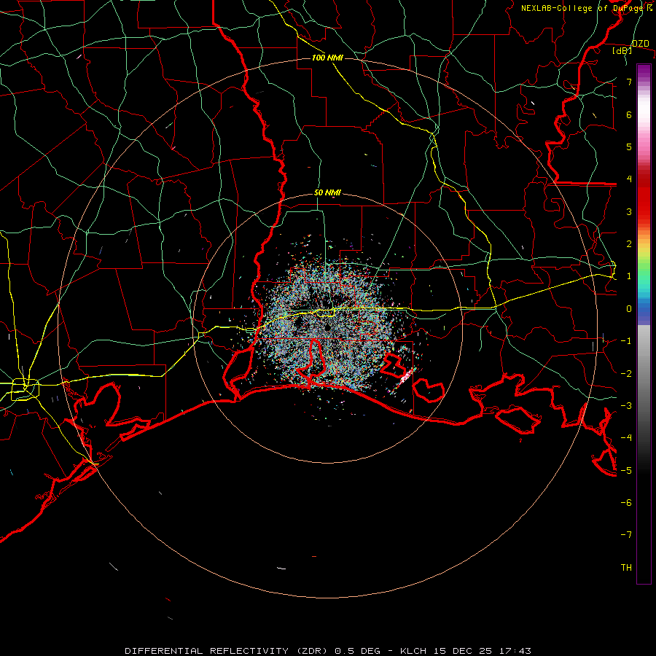Image resolution: width=656 pixels, height=656 pixels.
Task: Select the 5 value on color scale
Action: 629,147
